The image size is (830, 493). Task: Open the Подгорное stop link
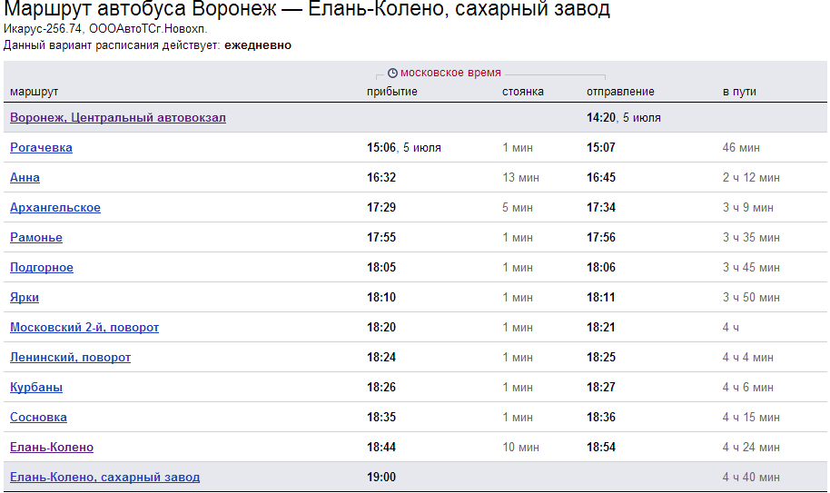42,268
